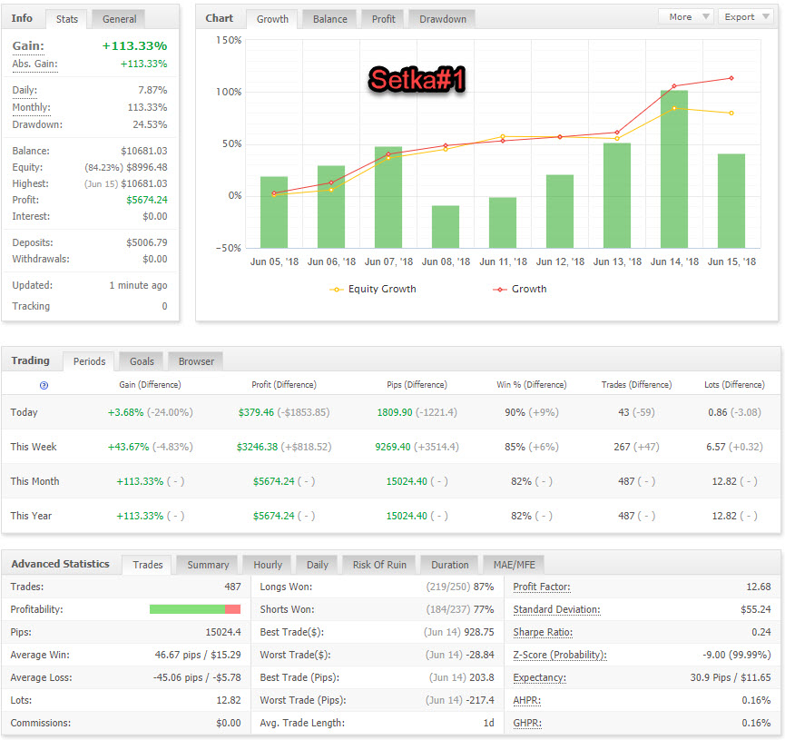Open the Export dropdown

(x=746, y=17)
